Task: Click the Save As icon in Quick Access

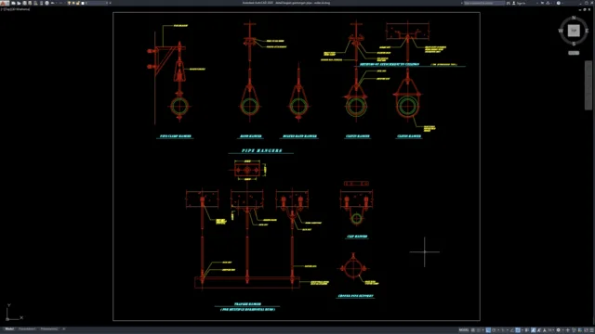Action: [x=30, y=3]
